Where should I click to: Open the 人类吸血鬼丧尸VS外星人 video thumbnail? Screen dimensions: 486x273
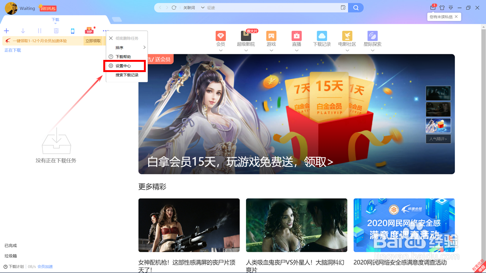click(x=297, y=225)
